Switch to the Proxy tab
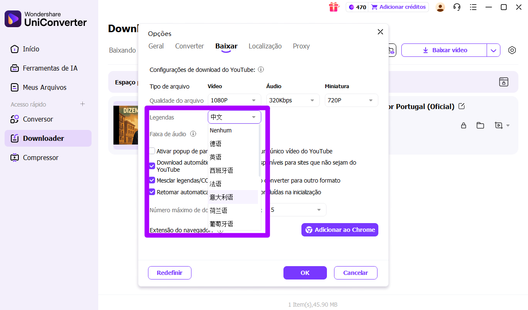Viewport: 528px width, 310px height. tap(301, 46)
